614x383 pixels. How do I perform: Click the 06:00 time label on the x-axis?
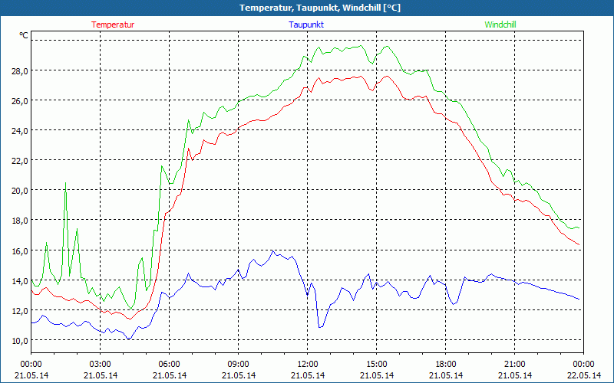tap(169, 365)
